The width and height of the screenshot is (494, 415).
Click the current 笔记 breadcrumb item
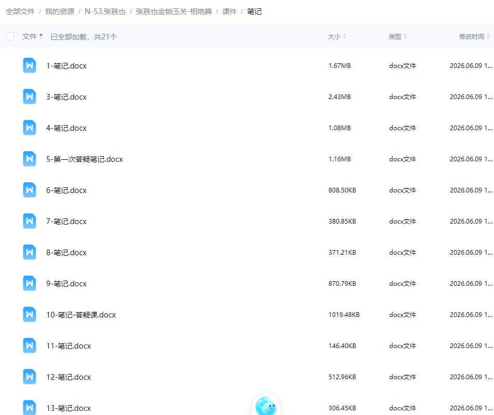[254, 11]
